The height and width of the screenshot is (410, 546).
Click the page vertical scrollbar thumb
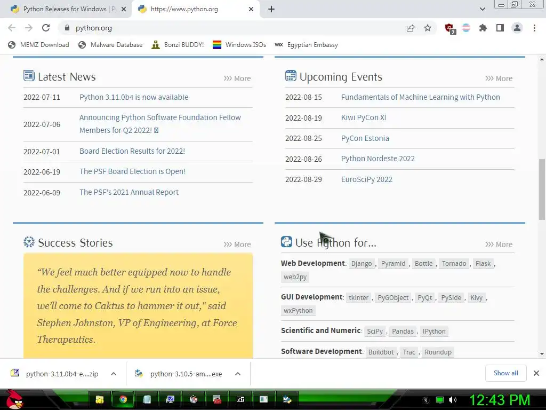[x=542, y=190]
